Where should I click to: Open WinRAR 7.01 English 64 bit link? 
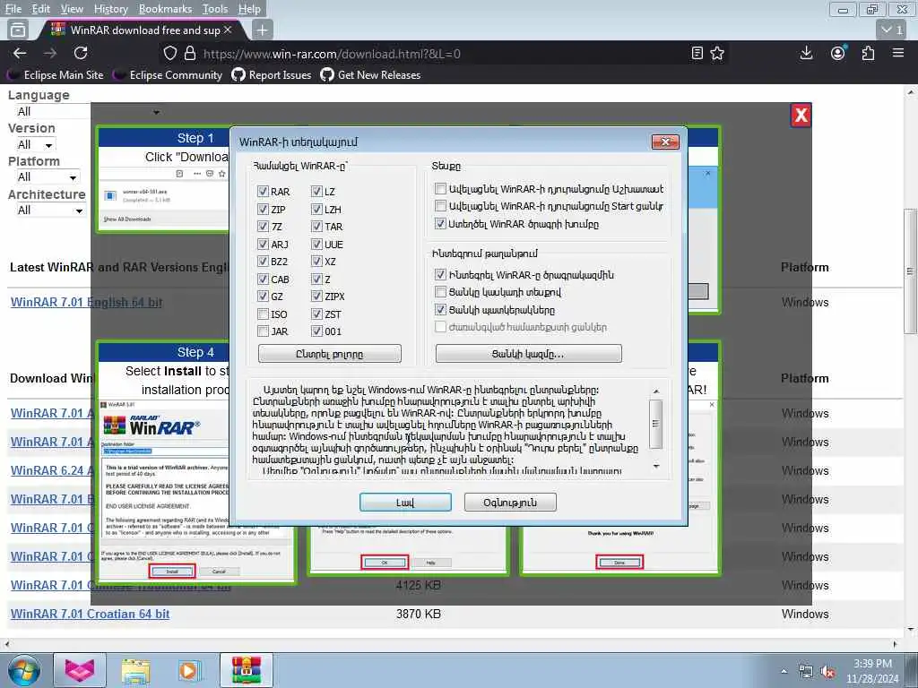coord(87,303)
